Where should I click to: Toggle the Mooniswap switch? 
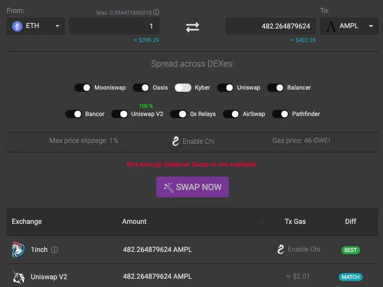click(83, 88)
